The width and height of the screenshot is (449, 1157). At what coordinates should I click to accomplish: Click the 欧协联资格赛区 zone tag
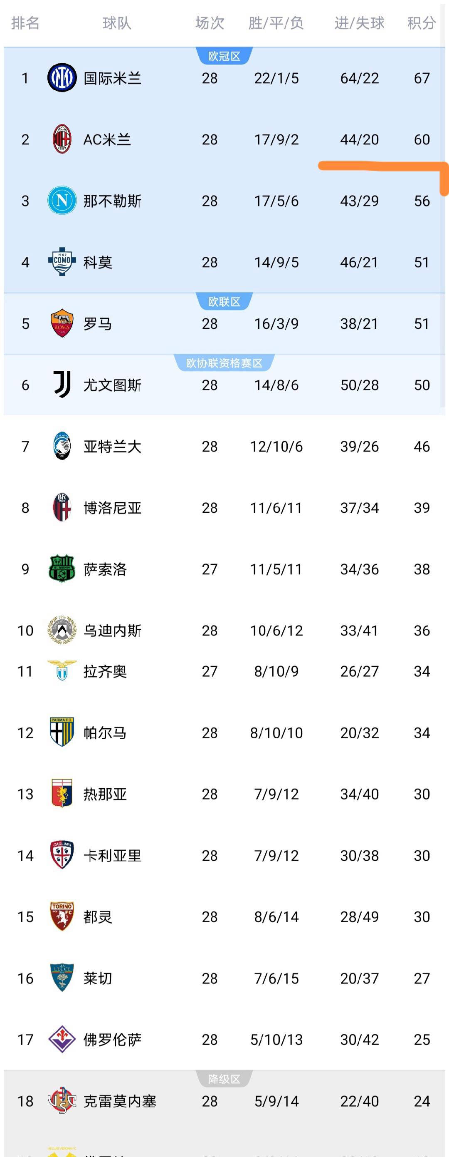point(224,363)
